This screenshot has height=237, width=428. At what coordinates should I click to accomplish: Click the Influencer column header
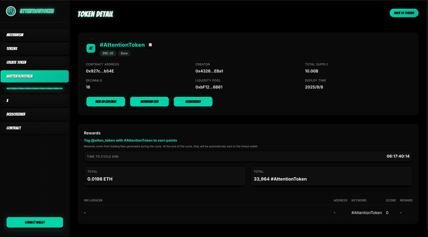tap(93, 201)
